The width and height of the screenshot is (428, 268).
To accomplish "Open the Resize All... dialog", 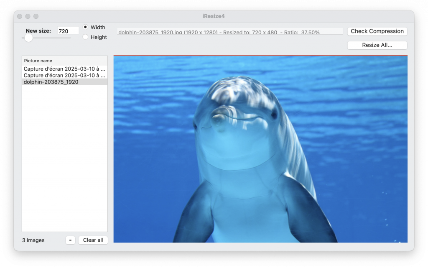I will (x=377, y=45).
